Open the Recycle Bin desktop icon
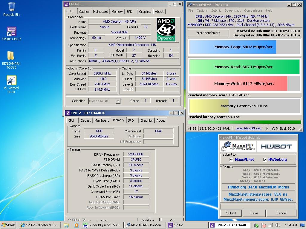Image resolution: width=306 pixels, height=229 pixels. pyautogui.click(x=12, y=9)
